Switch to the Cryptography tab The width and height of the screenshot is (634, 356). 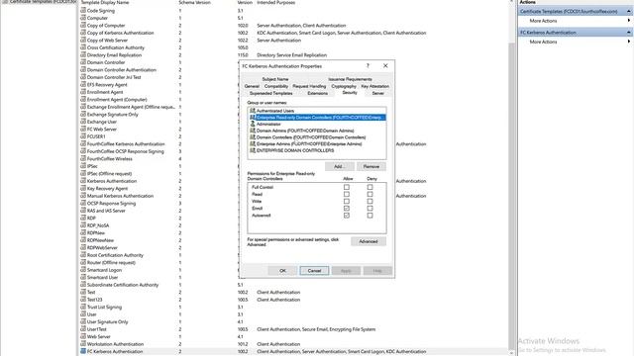click(344, 86)
